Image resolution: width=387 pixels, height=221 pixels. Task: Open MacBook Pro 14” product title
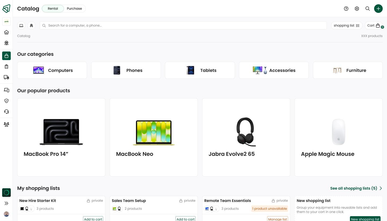point(46,154)
